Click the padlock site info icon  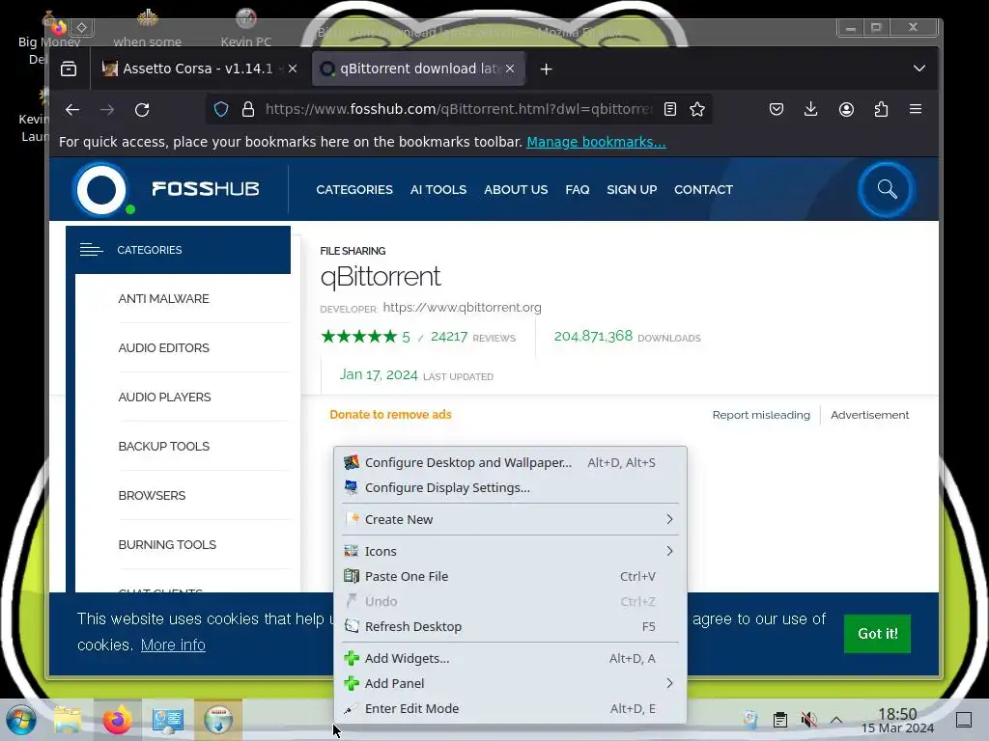tap(248, 110)
